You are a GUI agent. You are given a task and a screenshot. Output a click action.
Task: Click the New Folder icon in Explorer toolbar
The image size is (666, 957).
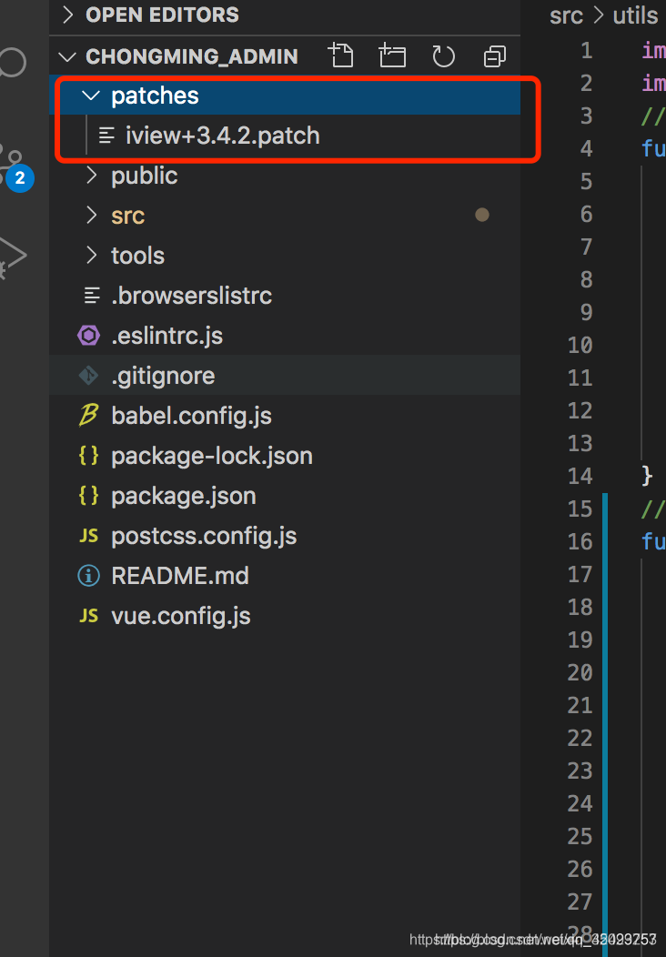[x=392, y=55]
